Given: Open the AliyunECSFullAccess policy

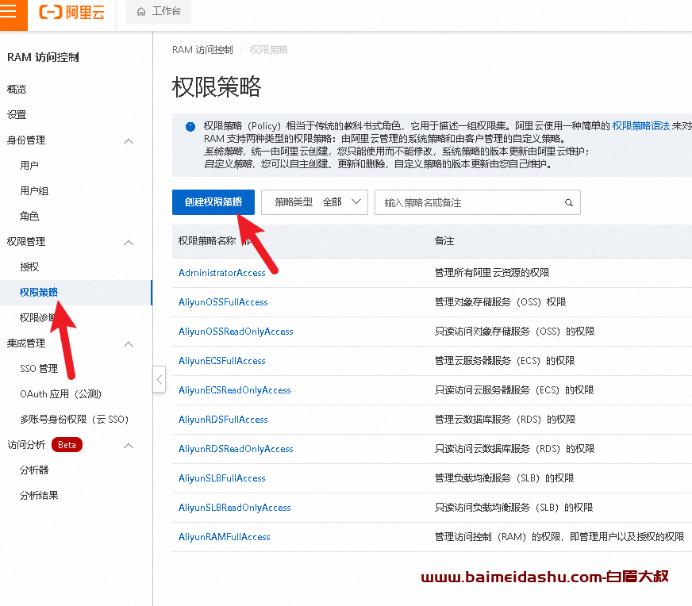Looking at the screenshot, I should 221,361.
